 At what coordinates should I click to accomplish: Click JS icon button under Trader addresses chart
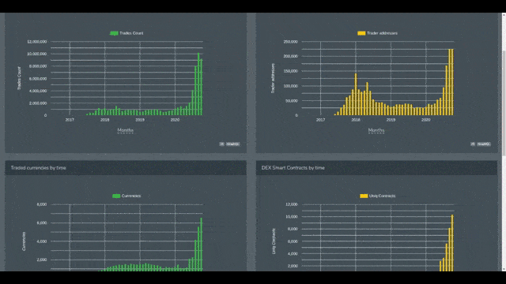pyautogui.click(x=473, y=144)
